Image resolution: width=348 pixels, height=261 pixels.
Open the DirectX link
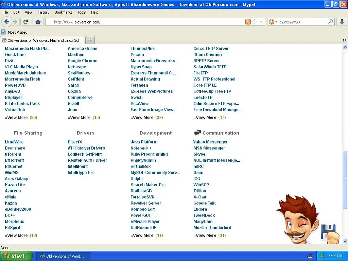(x=75, y=142)
